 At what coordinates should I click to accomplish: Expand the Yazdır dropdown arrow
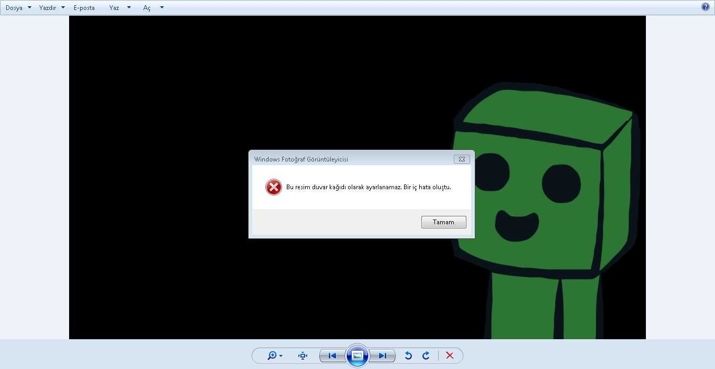63,7
